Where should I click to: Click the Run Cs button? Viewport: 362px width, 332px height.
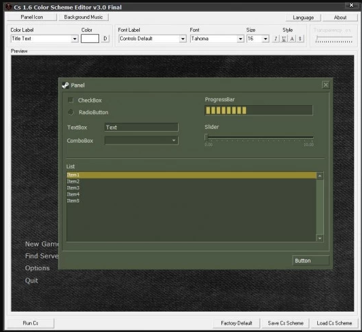(31, 323)
